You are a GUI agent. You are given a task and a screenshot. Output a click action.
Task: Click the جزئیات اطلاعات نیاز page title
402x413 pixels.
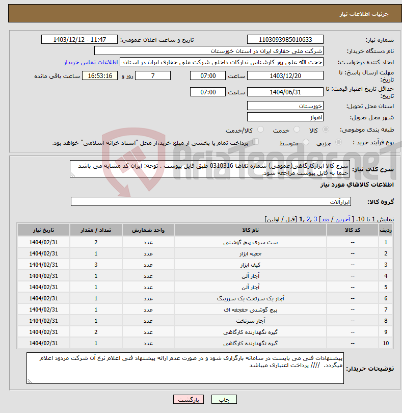click(x=364, y=14)
